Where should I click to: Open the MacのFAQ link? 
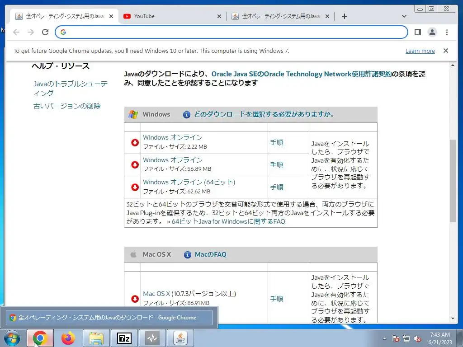point(211,254)
